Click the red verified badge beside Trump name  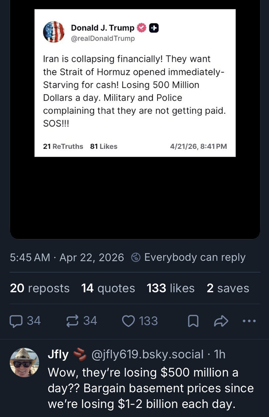click(x=142, y=28)
